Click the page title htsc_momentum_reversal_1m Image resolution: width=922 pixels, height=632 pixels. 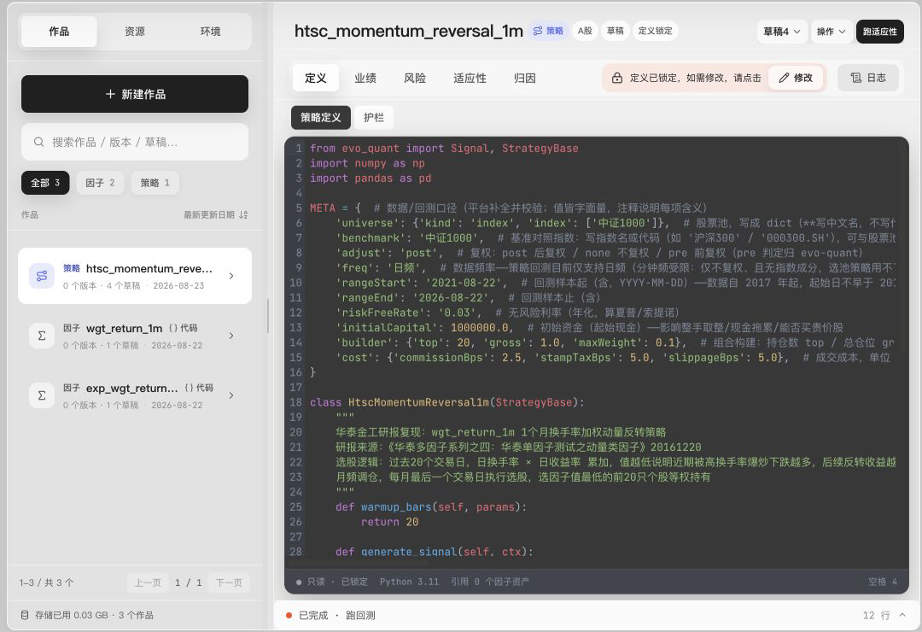point(408,31)
